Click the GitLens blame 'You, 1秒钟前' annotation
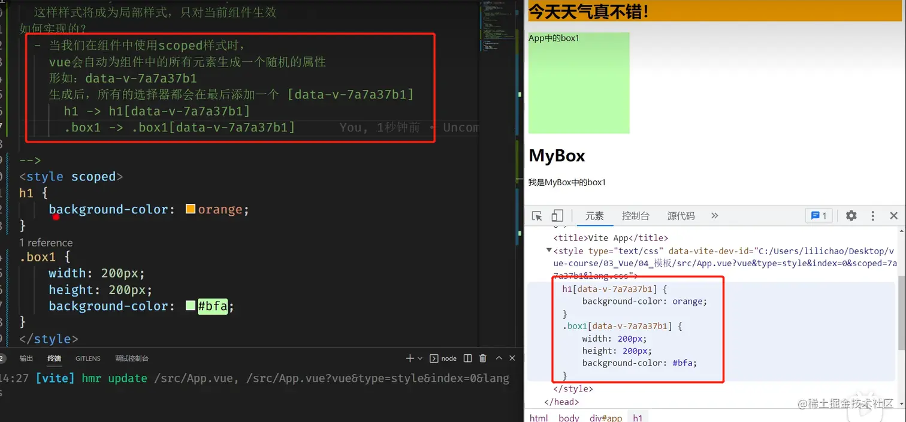The height and width of the screenshot is (422, 906). tap(379, 128)
